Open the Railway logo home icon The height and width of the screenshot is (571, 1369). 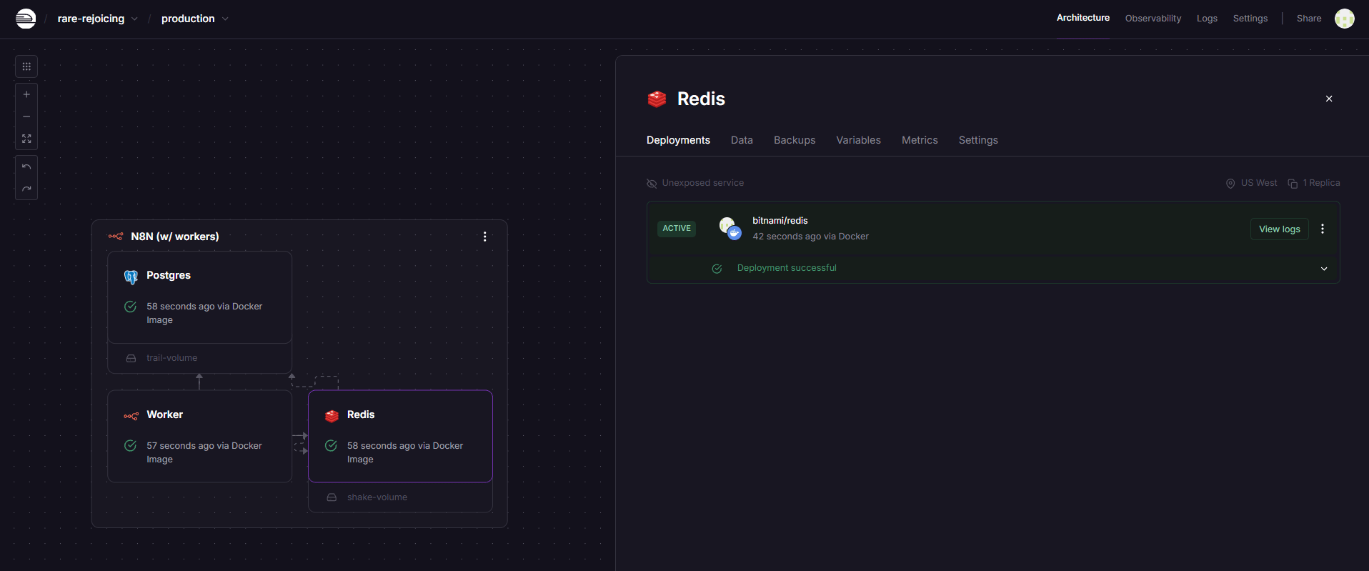pyautogui.click(x=26, y=19)
